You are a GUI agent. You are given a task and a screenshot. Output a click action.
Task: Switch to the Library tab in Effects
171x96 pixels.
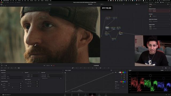(x=150, y=4)
